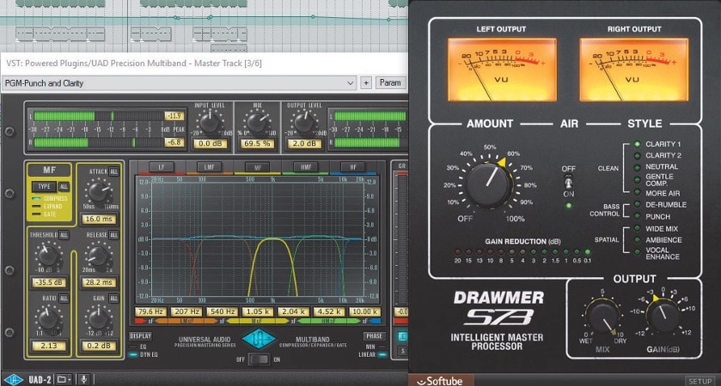The width and height of the screenshot is (721, 386).
Task: Click the 540 Hz crossover frequency field
Action: pos(223,311)
